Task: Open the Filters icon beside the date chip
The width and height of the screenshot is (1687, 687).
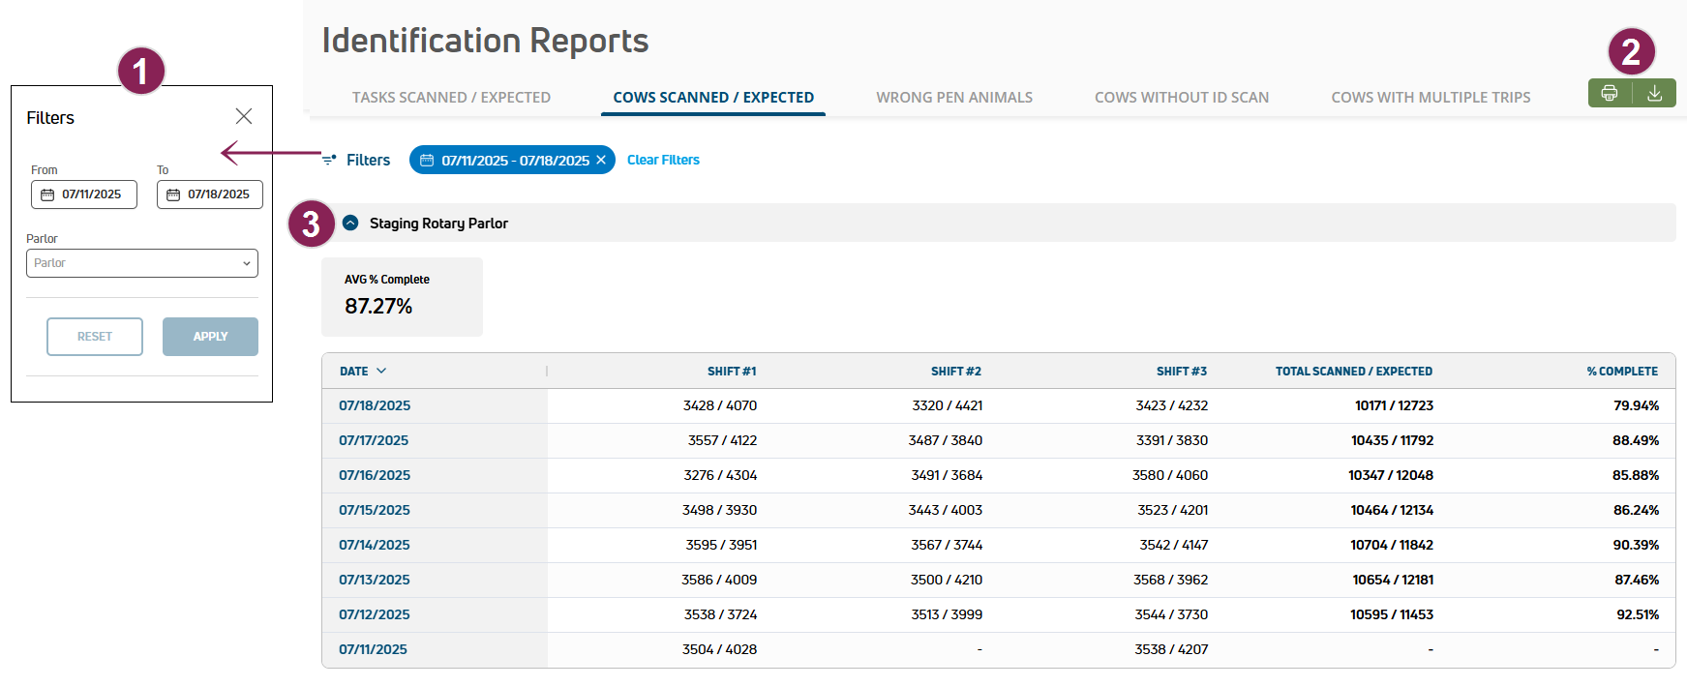Action: pyautogui.click(x=330, y=160)
